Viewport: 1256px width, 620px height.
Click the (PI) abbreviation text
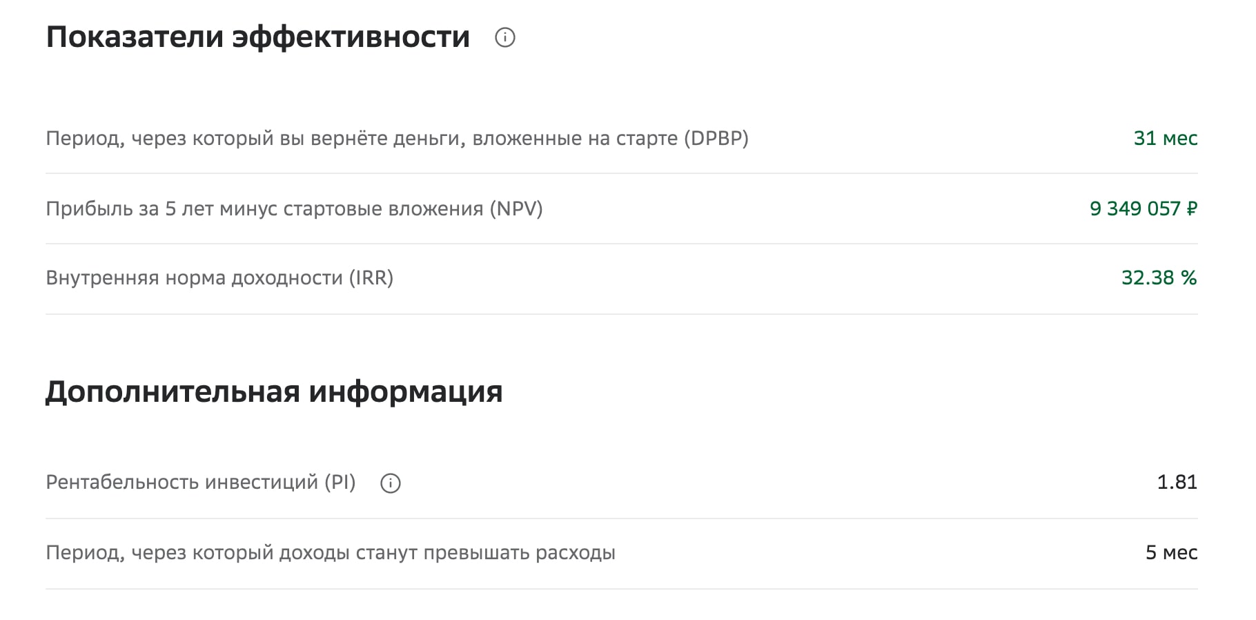pyautogui.click(x=340, y=482)
